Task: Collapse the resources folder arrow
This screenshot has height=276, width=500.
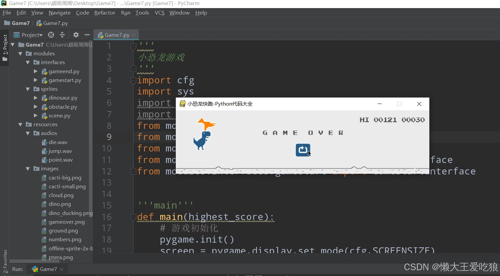Action: tap(20, 125)
